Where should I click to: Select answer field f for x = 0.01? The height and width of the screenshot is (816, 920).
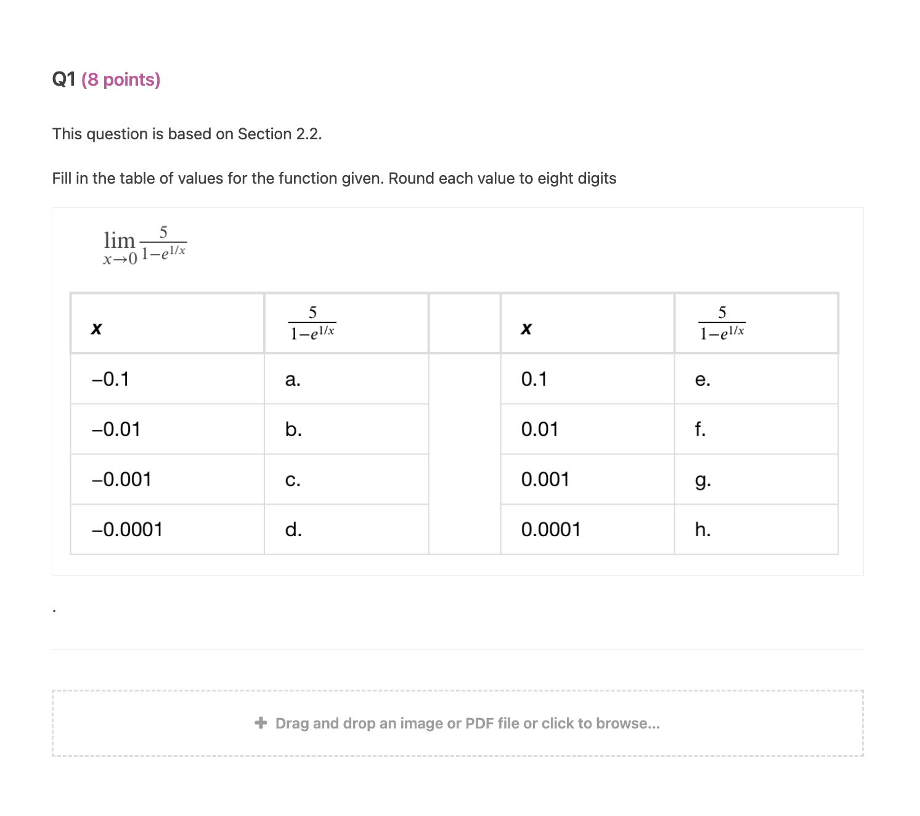(x=701, y=430)
